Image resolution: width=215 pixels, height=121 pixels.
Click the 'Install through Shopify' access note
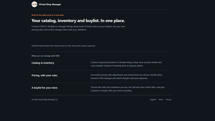pos(63,46)
